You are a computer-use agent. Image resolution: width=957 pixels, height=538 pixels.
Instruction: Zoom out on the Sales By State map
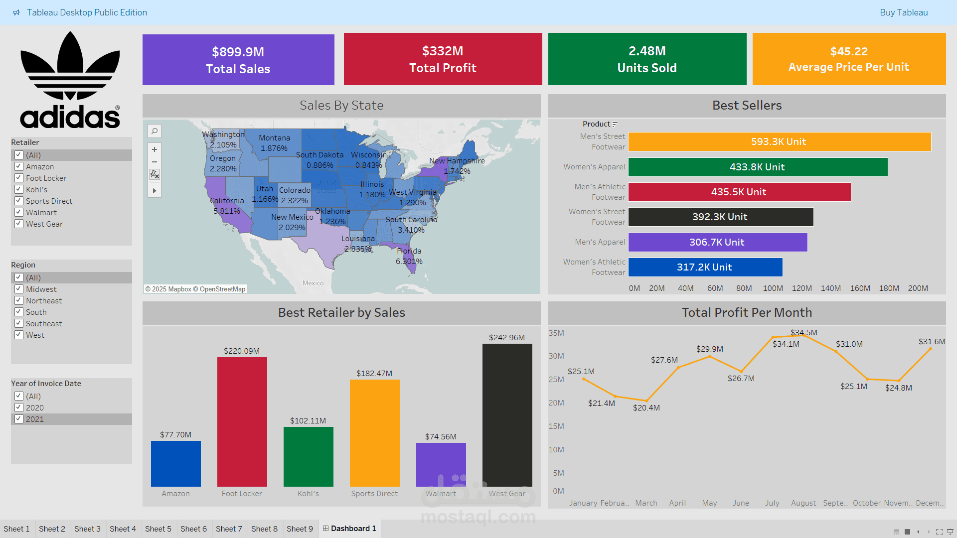click(x=155, y=162)
